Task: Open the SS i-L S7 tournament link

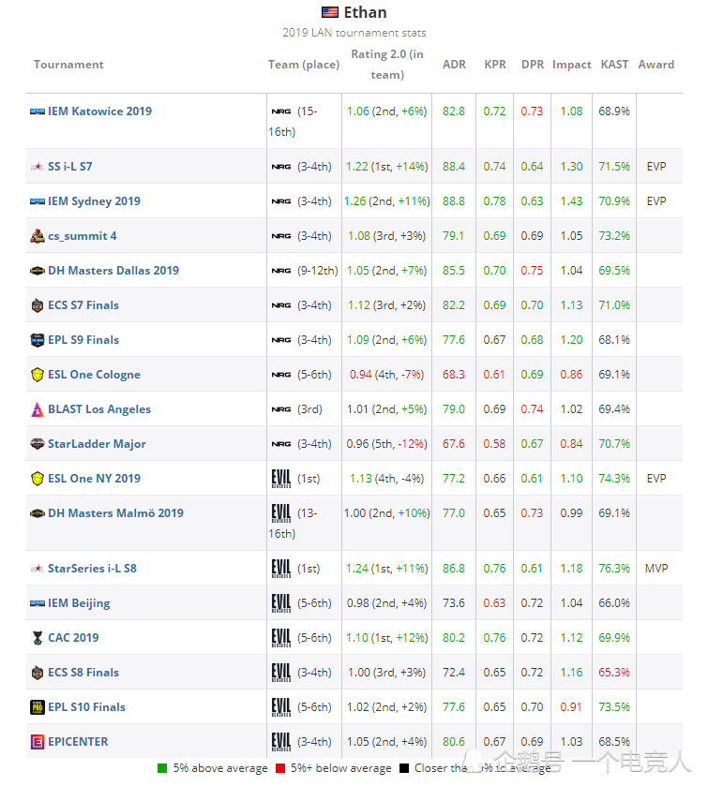Action: click(69, 167)
